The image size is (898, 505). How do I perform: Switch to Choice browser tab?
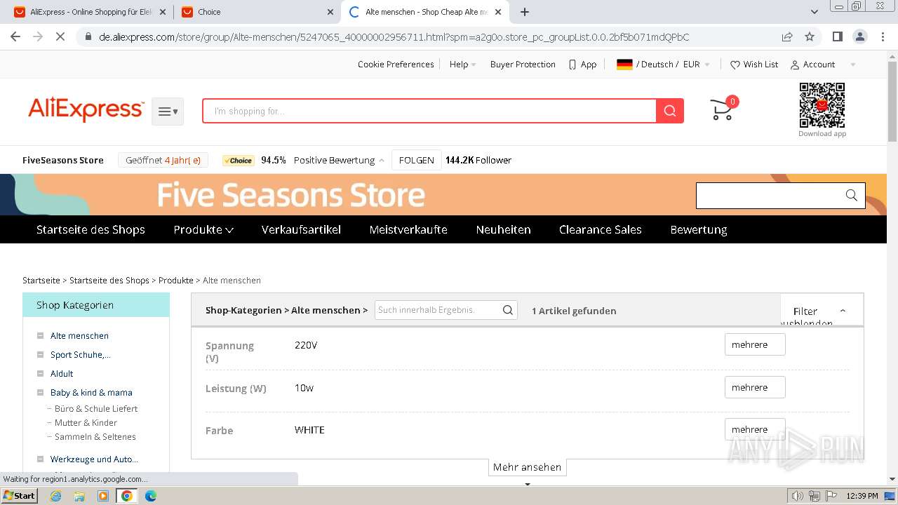(x=257, y=12)
